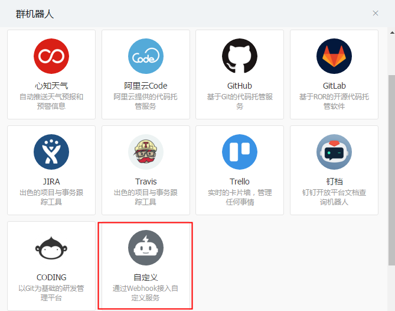Close the 群机器人 dialog
Screen dimensions: 395x311
[376, 13]
